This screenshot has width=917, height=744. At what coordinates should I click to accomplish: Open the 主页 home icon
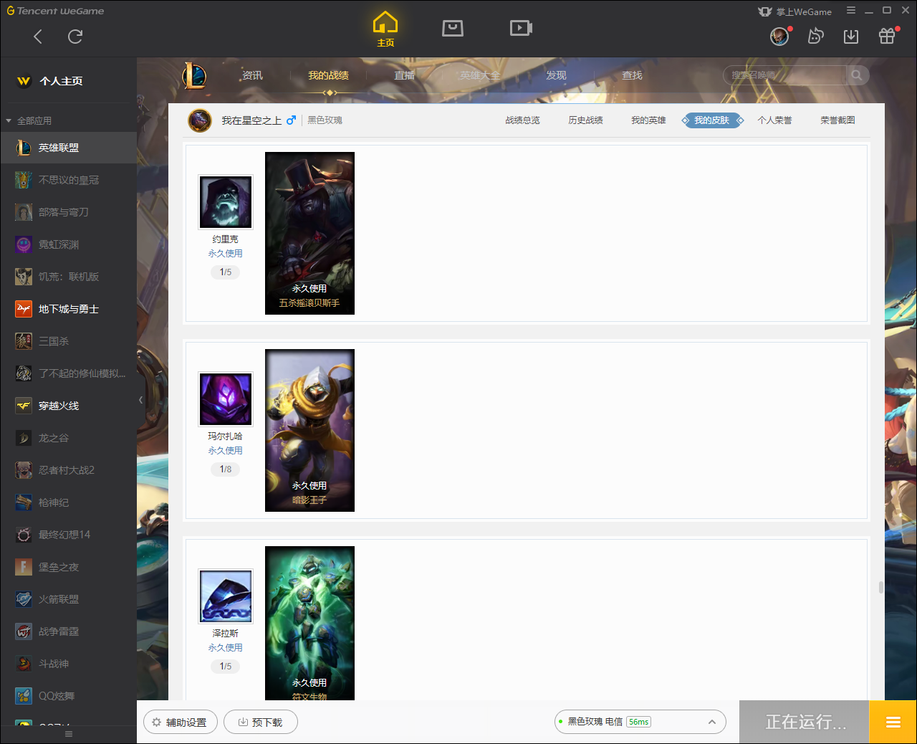pos(385,29)
